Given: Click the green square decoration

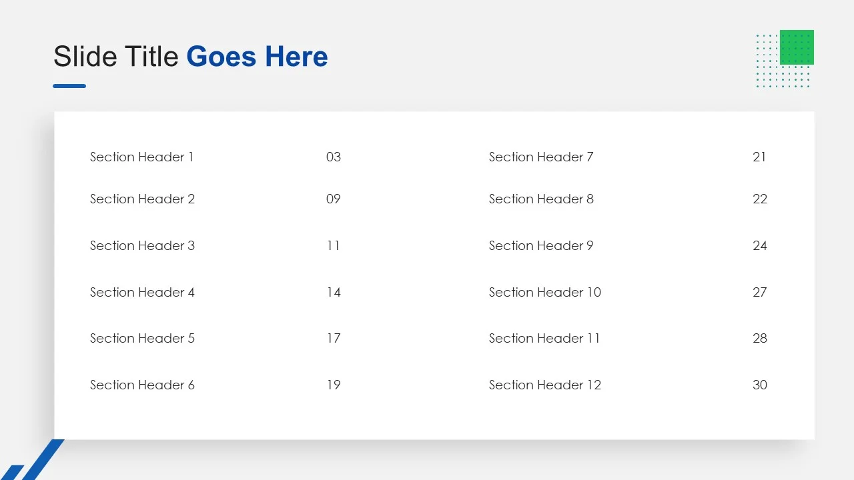Looking at the screenshot, I should (797, 47).
